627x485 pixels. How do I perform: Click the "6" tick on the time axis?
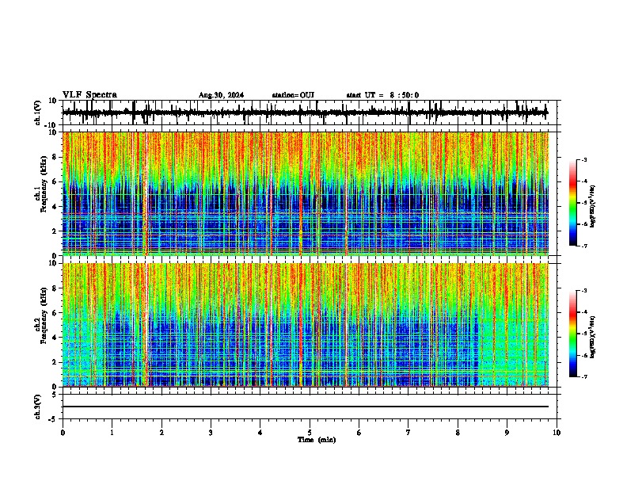coord(359,433)
